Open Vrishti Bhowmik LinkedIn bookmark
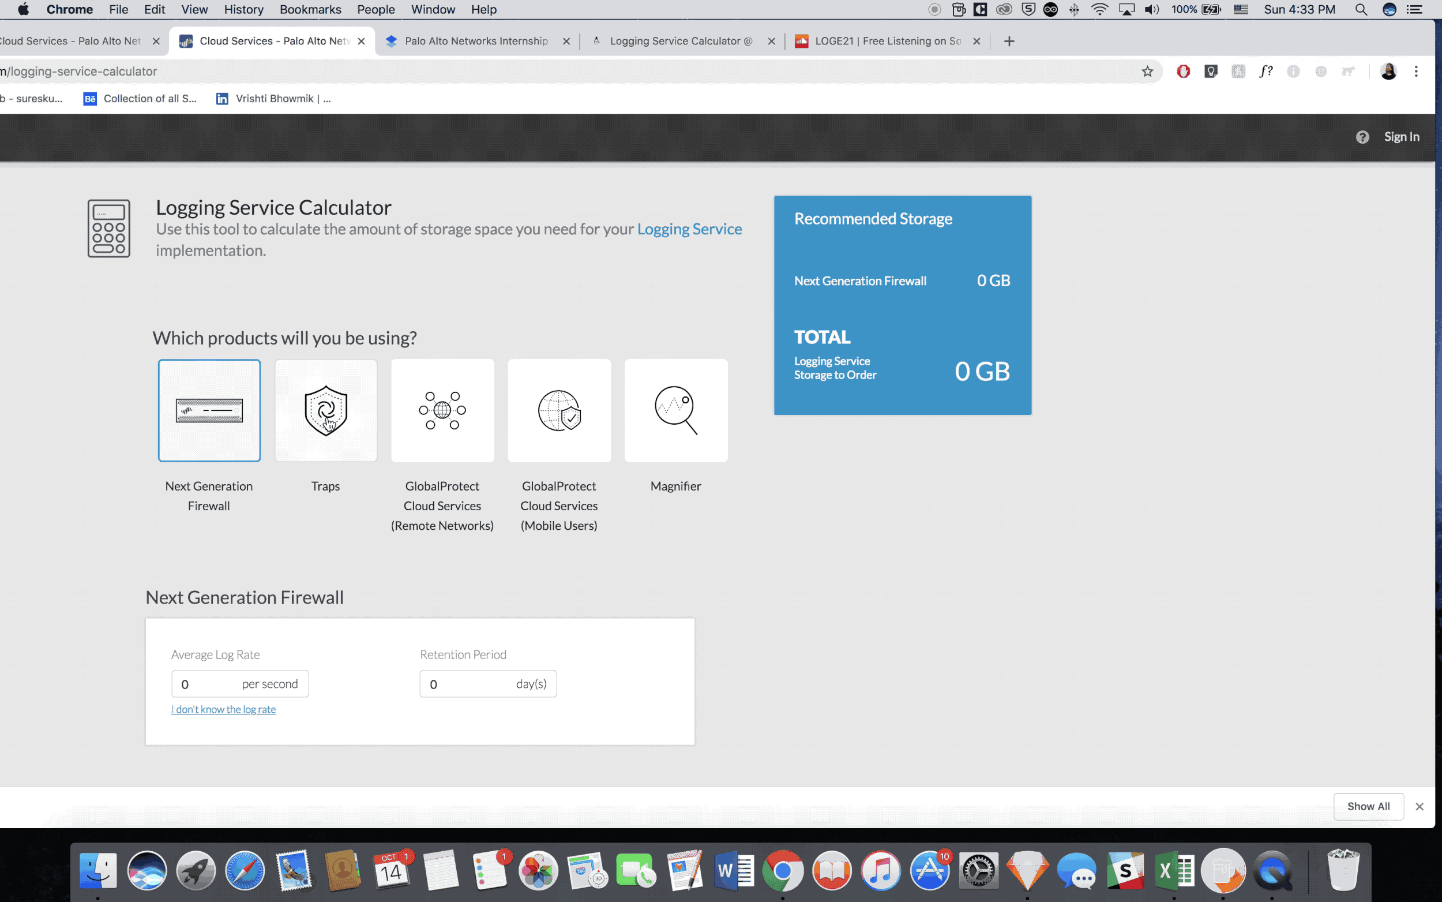The width and height of the screenshot is (1442, 902). pyautogui.click(x=273, y=99)
